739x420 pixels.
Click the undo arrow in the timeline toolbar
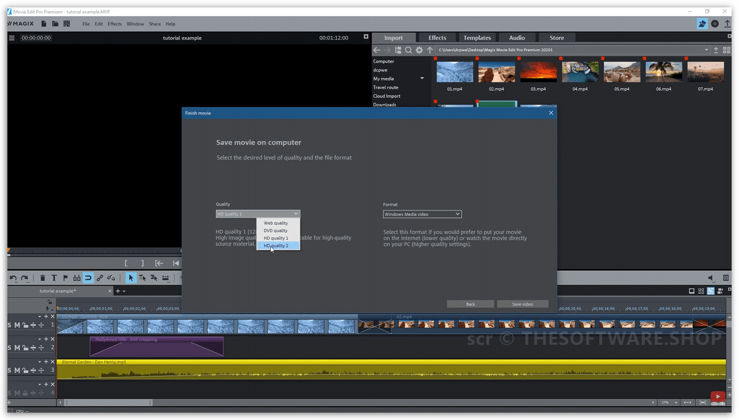click(14, 278)
